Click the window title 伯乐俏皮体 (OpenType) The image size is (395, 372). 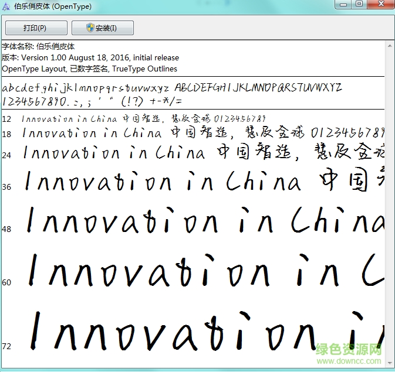(x=53, y=6)
